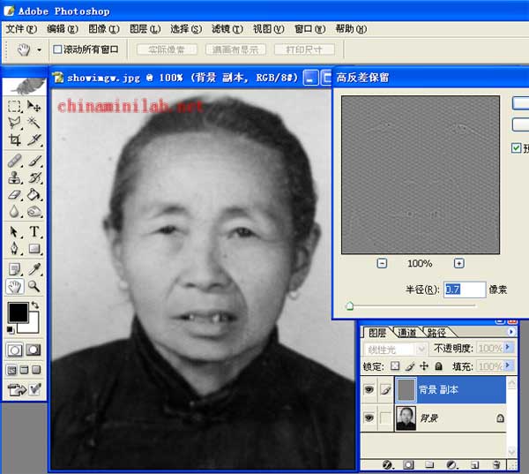Click the zoom-in plus button under preview
Viewport: 529px width, 474px height.
pos(459,263)
